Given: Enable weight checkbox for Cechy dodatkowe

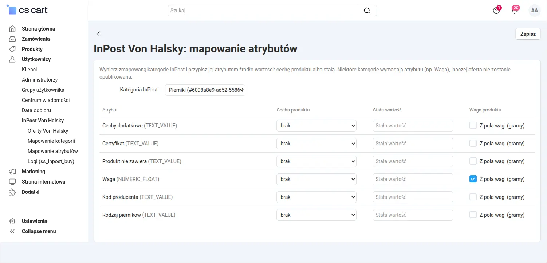Looking at the screenshot, I should tap(473, 126).
